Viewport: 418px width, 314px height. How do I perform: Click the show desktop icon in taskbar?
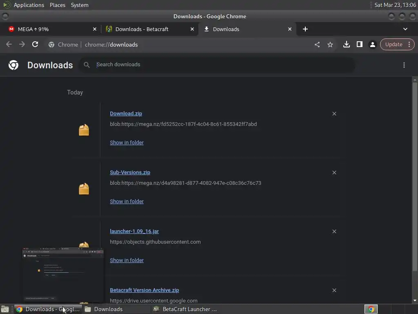[x=5, y=309]
